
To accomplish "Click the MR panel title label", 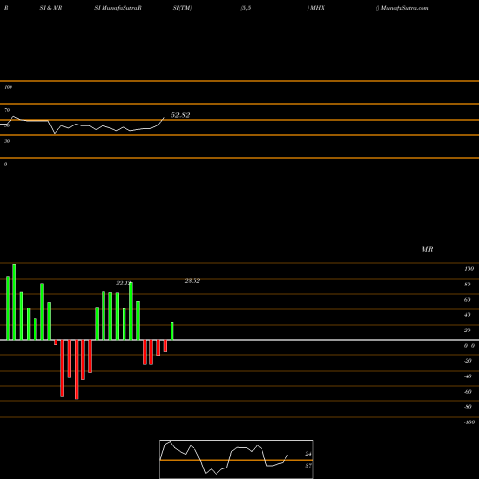I will [x=427, y=249].
